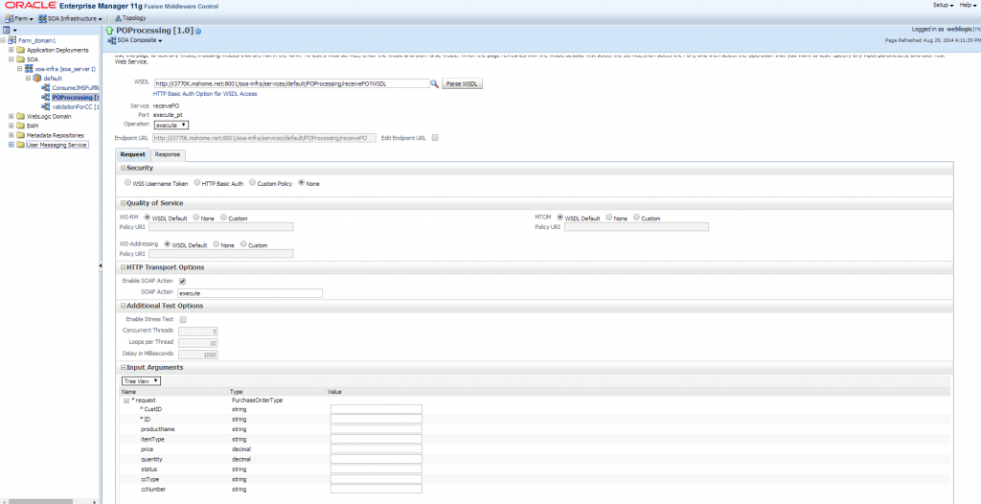Select the HTTP Basic Auth radio button
Screen dimensions: 981x504
(x=197, y=183)
